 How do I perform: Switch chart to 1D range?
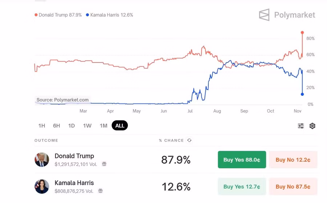point(72,126)
